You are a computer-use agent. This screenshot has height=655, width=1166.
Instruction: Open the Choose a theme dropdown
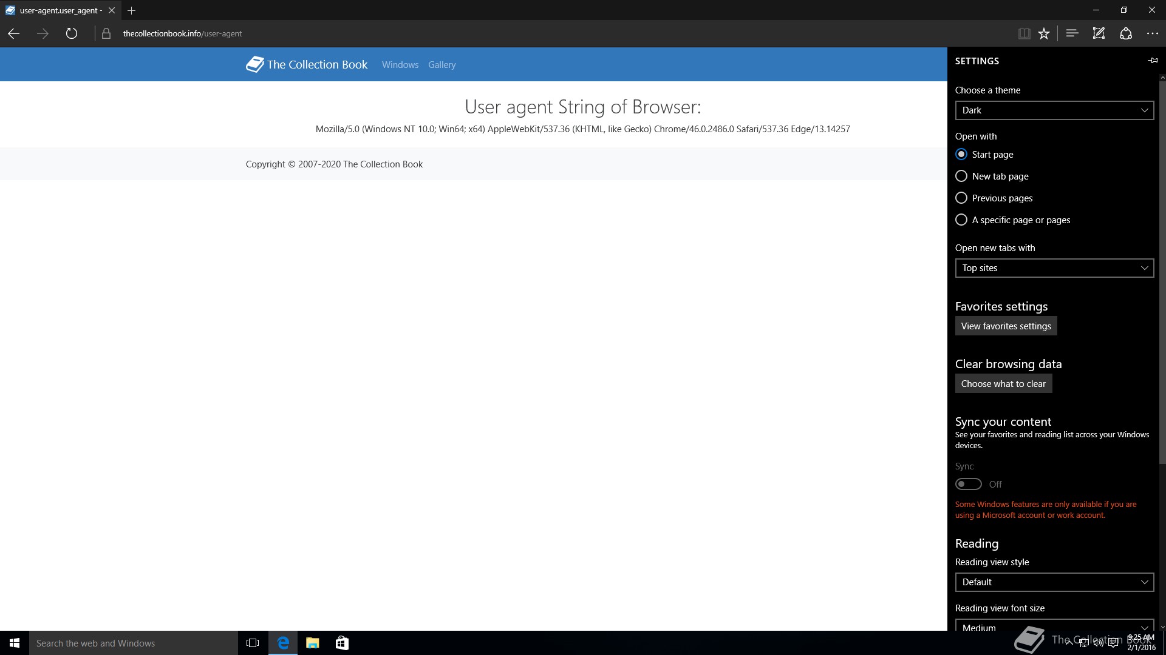tap(1054, 110)
